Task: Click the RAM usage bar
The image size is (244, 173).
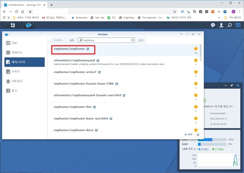Action: click(212, 144)
